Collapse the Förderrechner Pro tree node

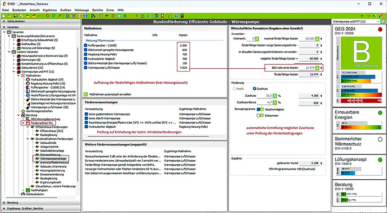pos(23,123)
